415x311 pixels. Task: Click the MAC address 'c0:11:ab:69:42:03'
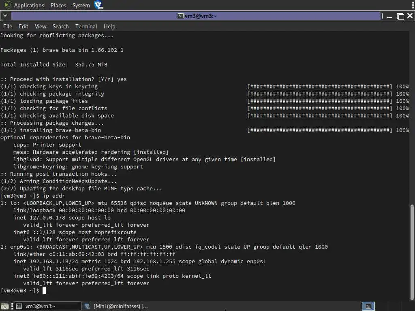coord(77,254)
